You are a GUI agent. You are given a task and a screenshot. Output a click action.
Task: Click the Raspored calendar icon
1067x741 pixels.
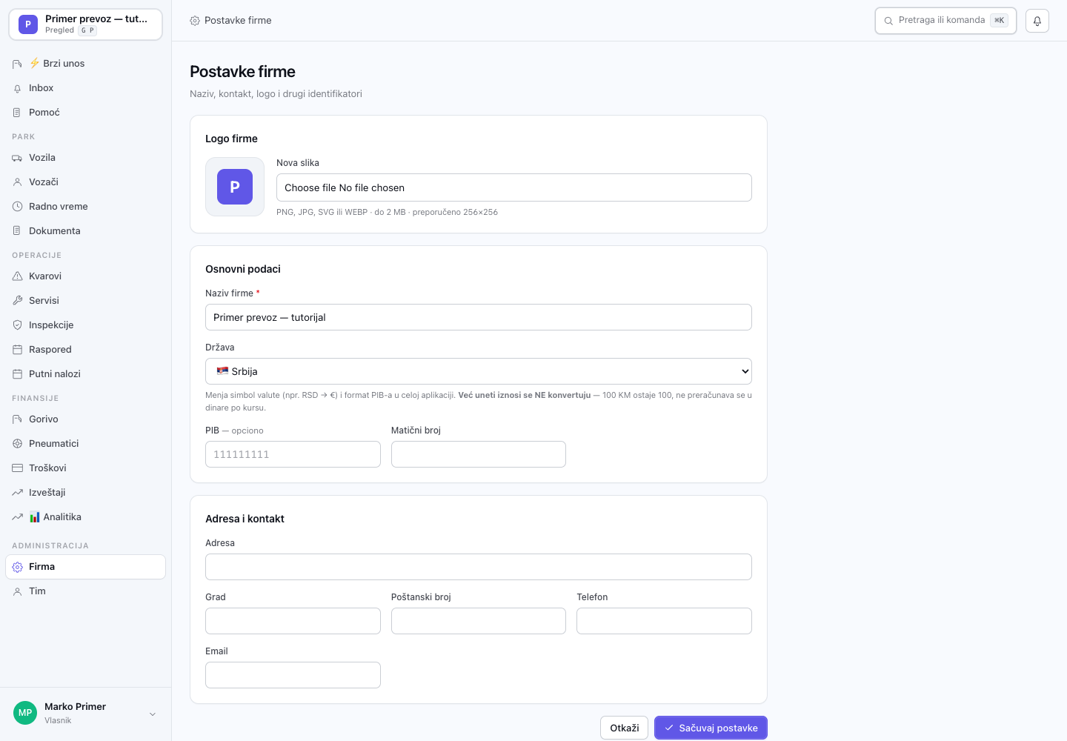17,350
